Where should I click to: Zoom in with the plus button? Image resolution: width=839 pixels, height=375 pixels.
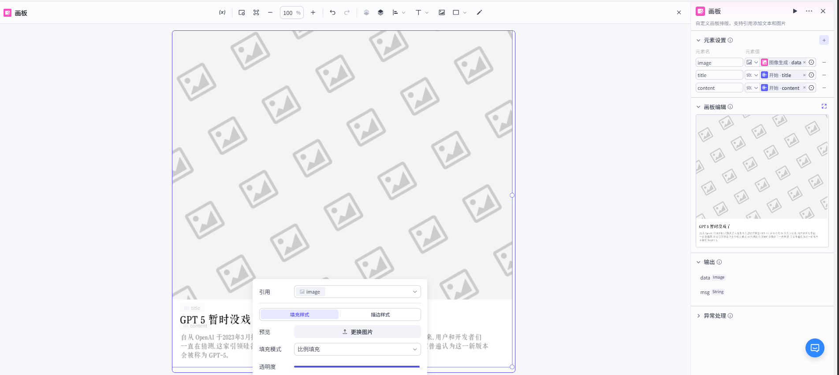pos(313,13)
